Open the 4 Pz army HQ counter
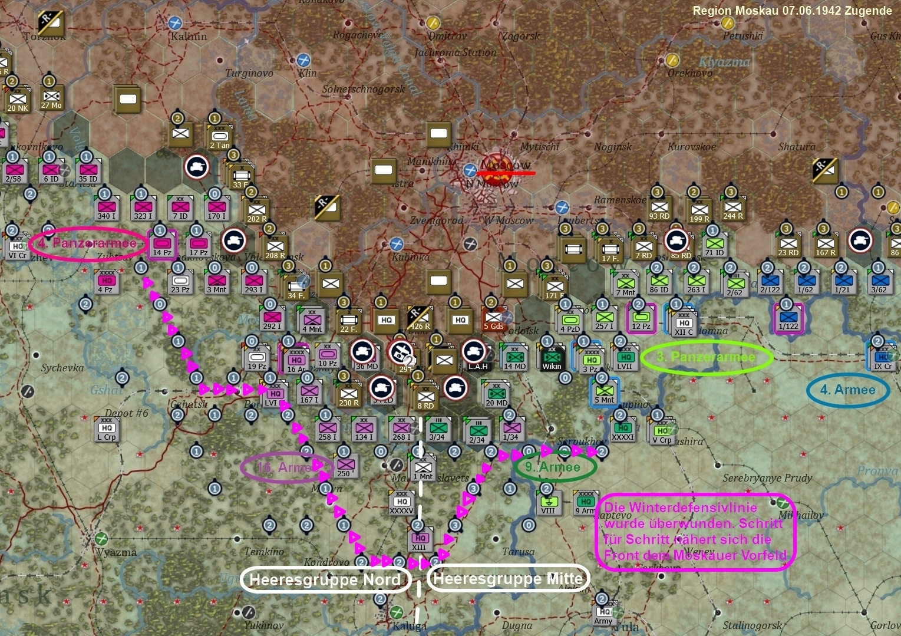This screenshot has width=901, height=636. pyautogui.click(x=106, y=281)
